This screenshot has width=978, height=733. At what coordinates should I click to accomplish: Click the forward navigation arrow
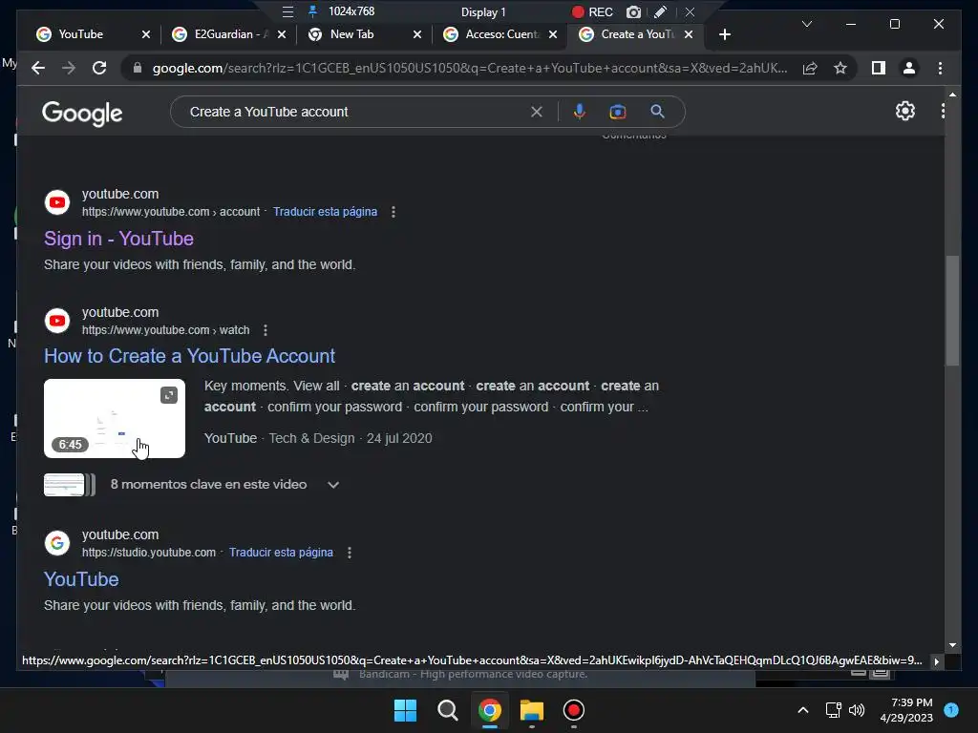coord(69,68)
